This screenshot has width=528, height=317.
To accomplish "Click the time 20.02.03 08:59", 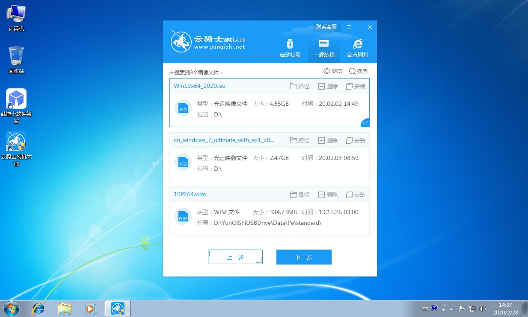I will [338, 158].
